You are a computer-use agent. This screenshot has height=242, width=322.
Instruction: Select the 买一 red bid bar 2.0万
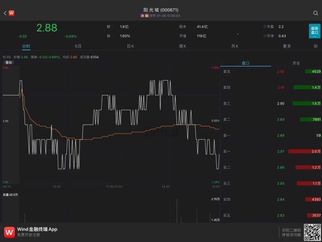point(305,152)
